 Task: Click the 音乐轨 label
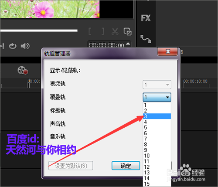(58, 136)
